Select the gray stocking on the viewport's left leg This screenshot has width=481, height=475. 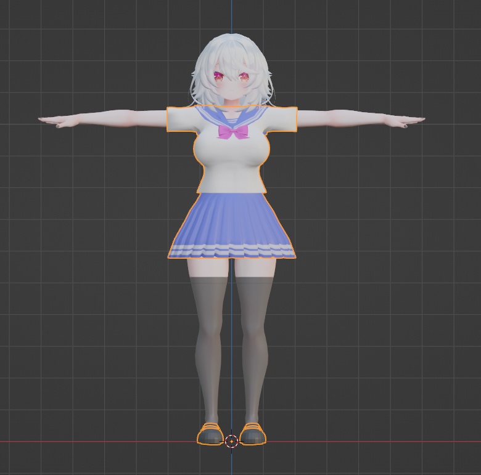208,349
